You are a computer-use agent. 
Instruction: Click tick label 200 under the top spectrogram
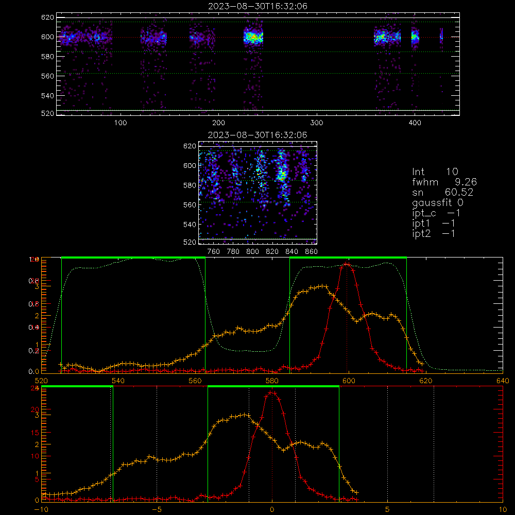coord(218,123)
